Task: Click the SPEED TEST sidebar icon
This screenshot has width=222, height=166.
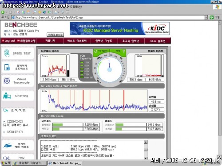Action: 7,54
